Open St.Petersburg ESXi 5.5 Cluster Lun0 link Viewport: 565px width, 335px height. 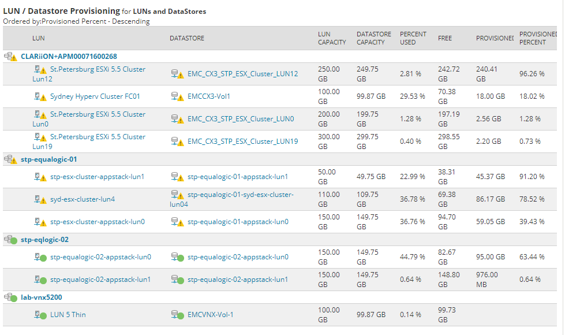pyautogui.click(x=89, y=119)
